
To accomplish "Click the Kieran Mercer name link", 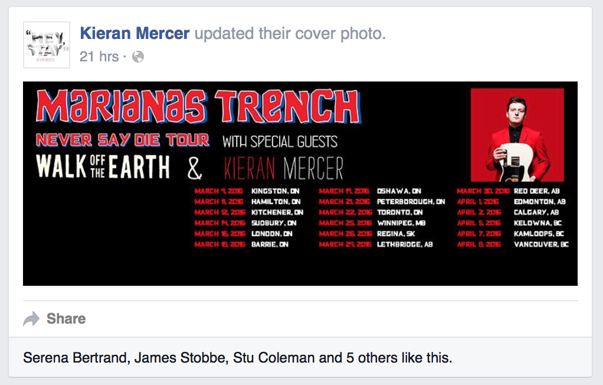I will pos(135,34).
